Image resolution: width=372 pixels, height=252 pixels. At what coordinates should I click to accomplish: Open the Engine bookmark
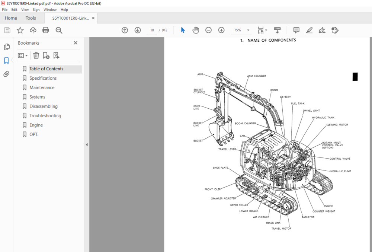pos(36,125)
